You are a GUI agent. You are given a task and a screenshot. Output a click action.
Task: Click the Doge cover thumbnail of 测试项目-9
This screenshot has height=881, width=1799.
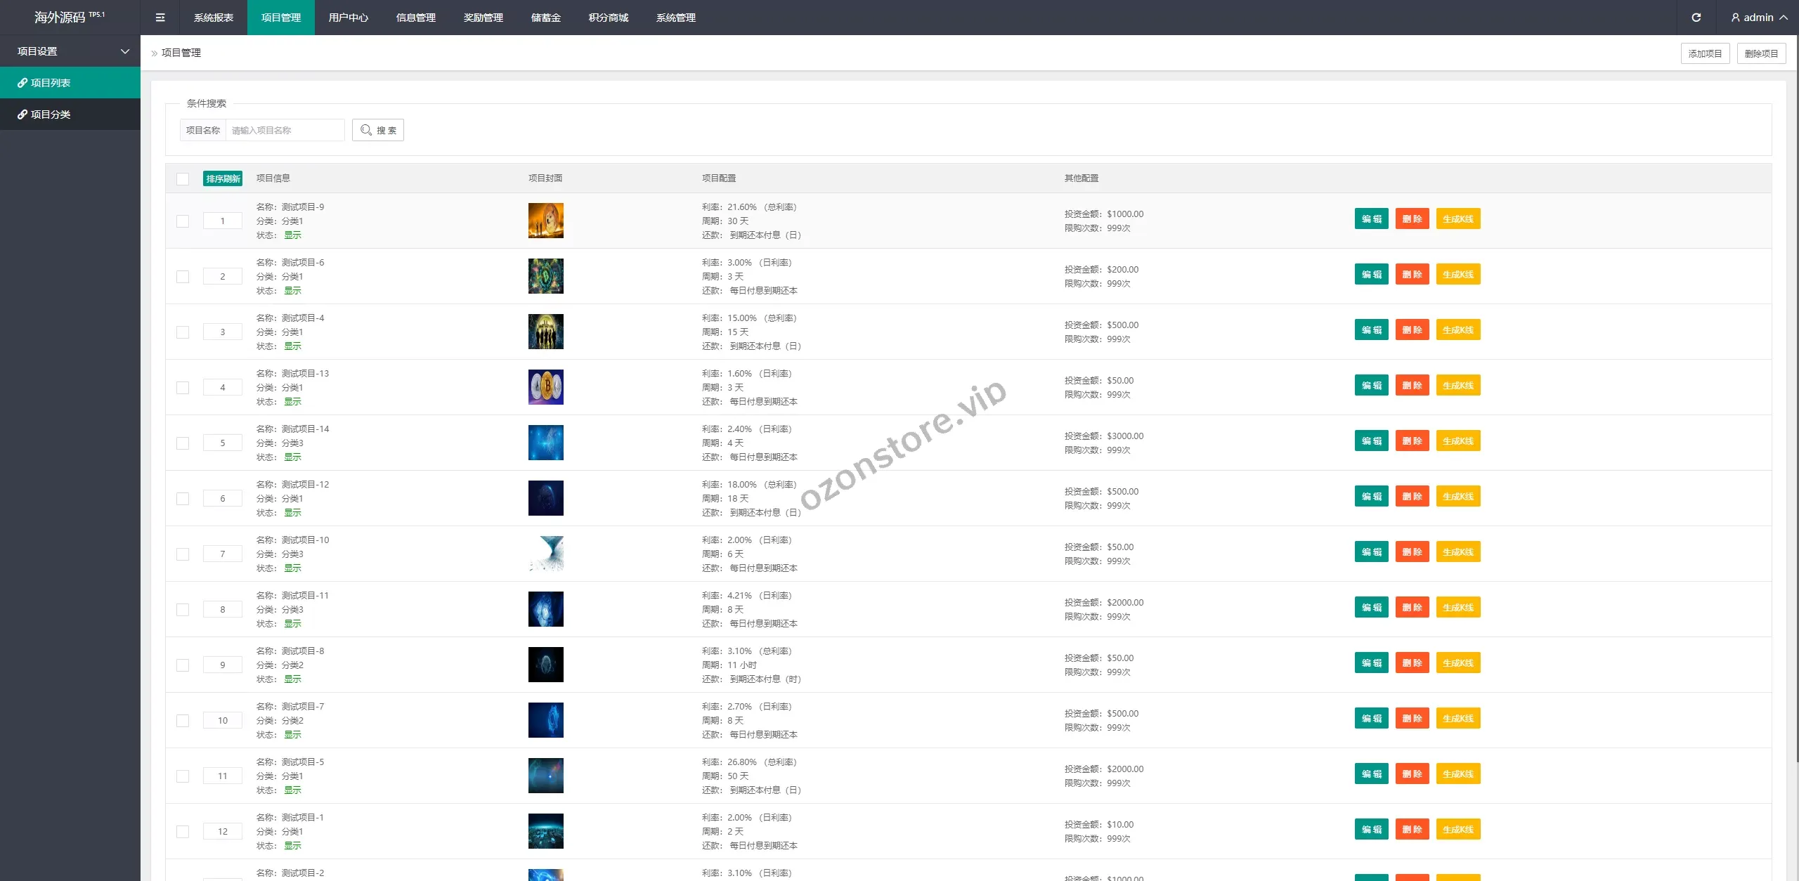(545, 221)
